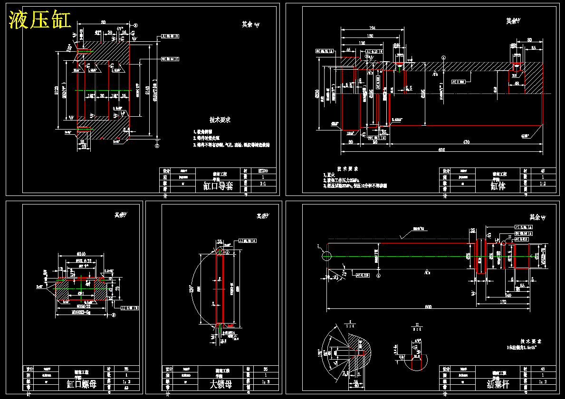
Task: Select the 170 dimension in 活塞杆 drawing
Action: coord(503,302)
